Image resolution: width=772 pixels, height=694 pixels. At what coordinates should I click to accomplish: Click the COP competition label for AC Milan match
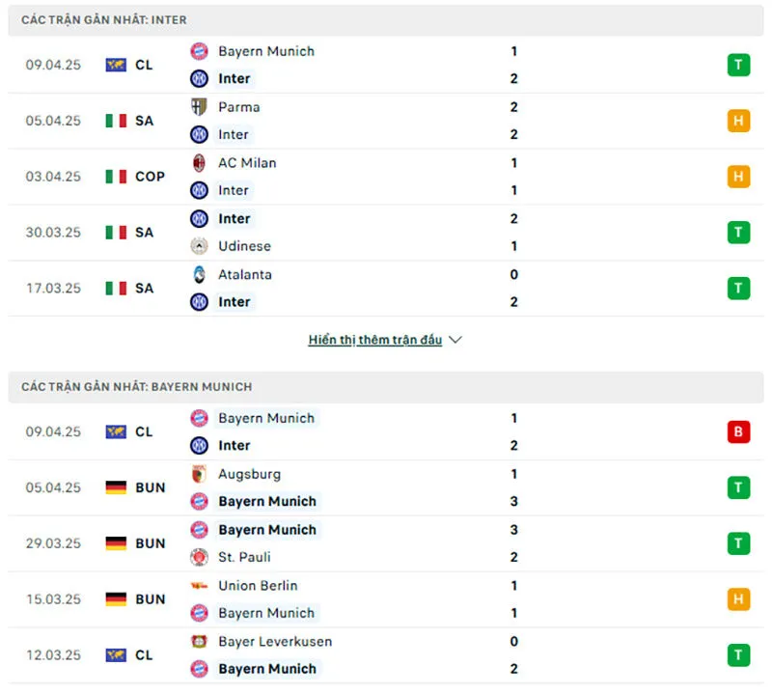pos(150,177)
